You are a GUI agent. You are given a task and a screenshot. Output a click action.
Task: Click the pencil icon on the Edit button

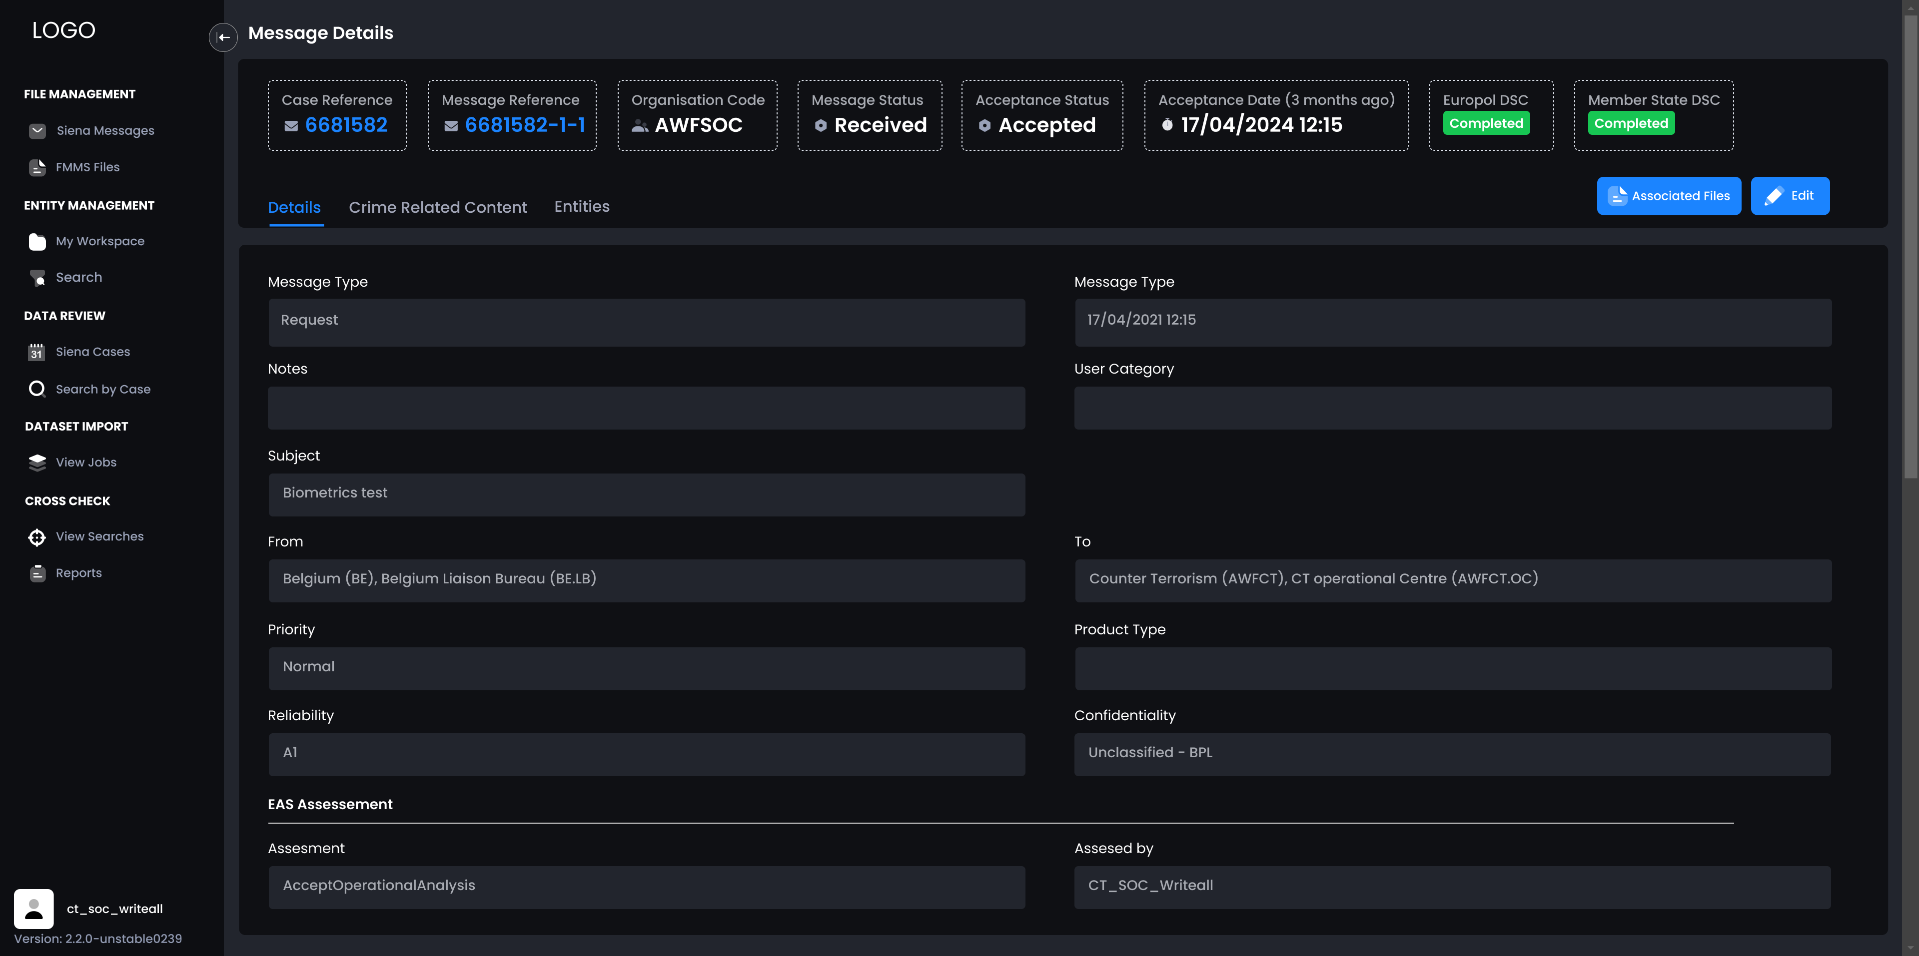[x=1775, y=196]
